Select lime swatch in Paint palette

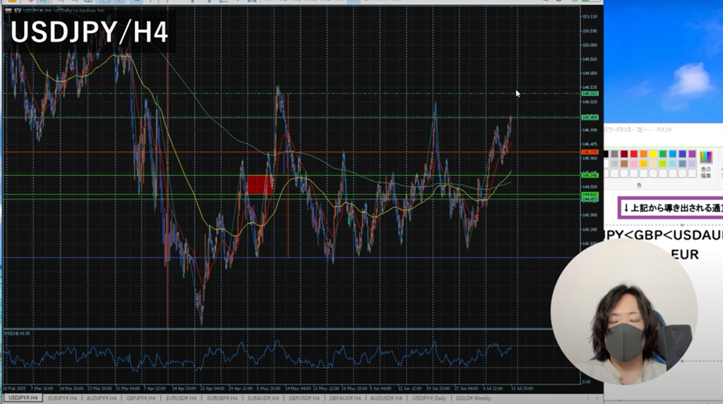point(663,164)
